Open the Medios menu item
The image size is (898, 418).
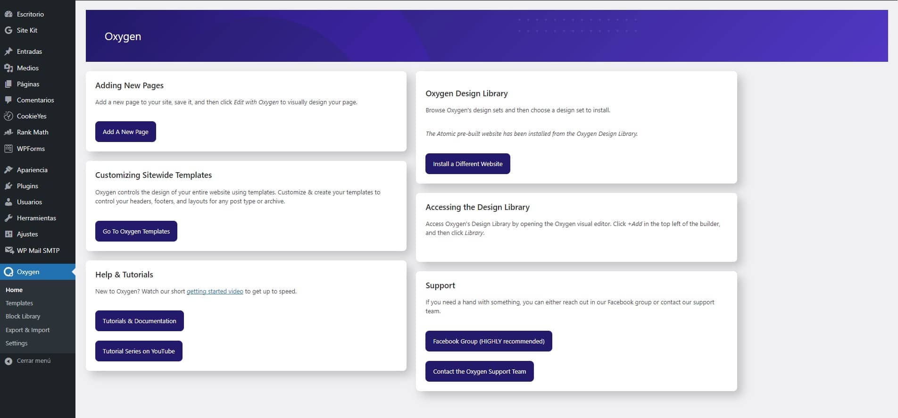click(x=38, y=68)
